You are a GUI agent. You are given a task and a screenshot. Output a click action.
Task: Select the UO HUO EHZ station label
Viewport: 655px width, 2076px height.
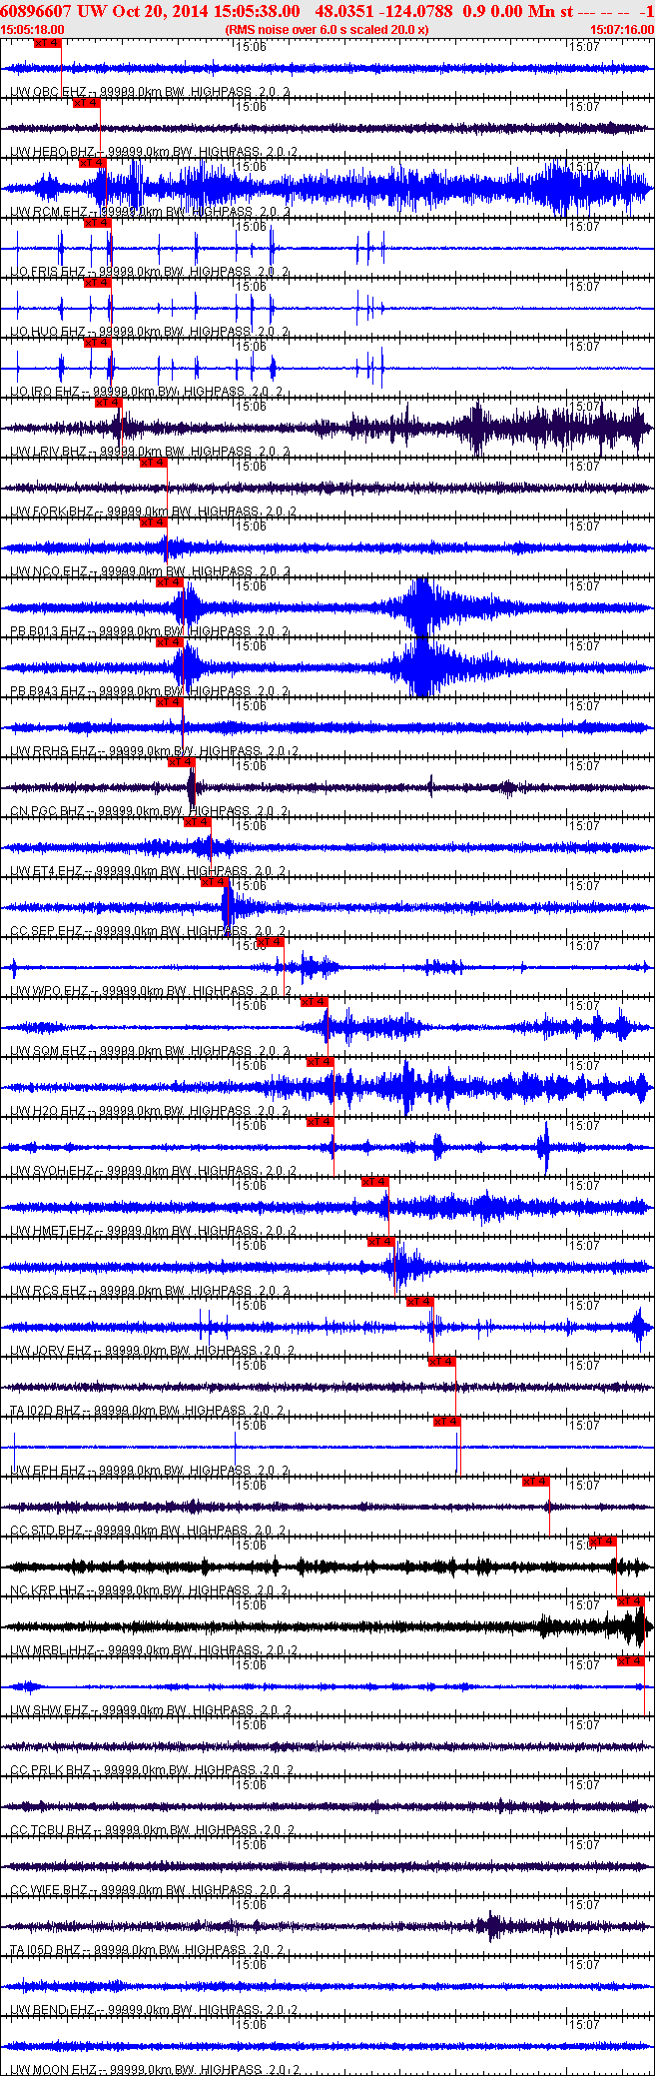pos(48,332)
